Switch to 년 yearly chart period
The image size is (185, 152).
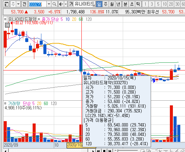(118, 4)
